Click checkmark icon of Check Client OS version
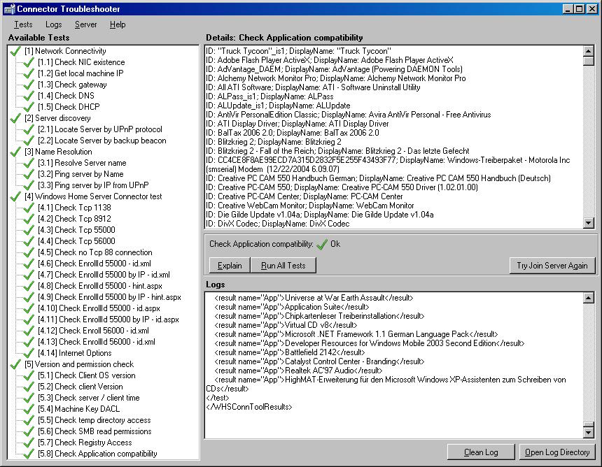Viewport: 602px width, 467px height. pos(29,375)
